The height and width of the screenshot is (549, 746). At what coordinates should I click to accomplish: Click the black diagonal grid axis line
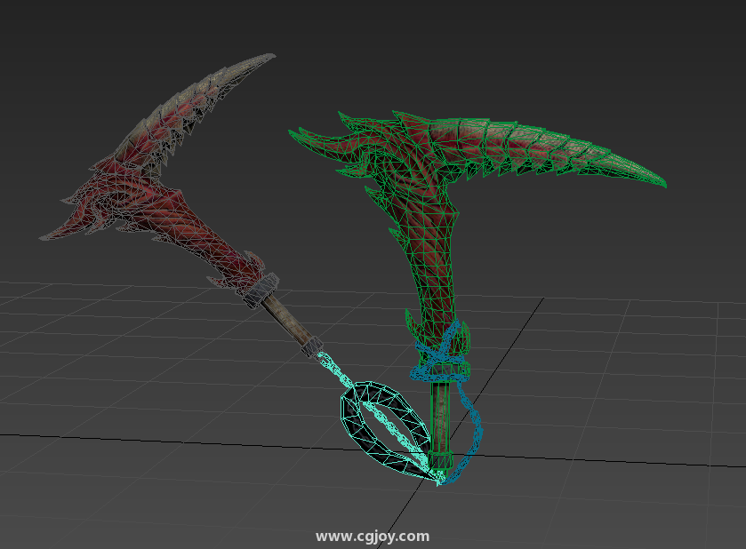[x=516, y=338]
